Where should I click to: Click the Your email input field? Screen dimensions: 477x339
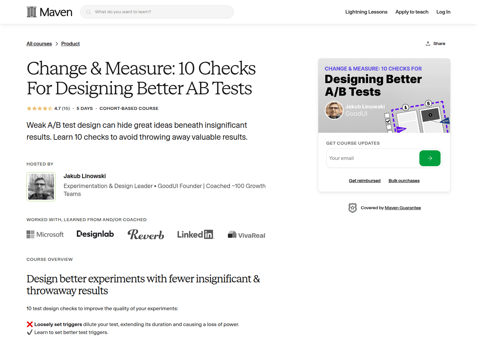pos(364,158)
